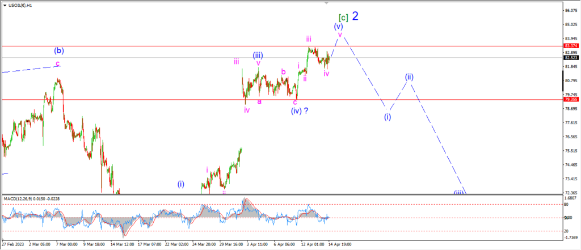Click the blue (v) wave label

(338, 26)
